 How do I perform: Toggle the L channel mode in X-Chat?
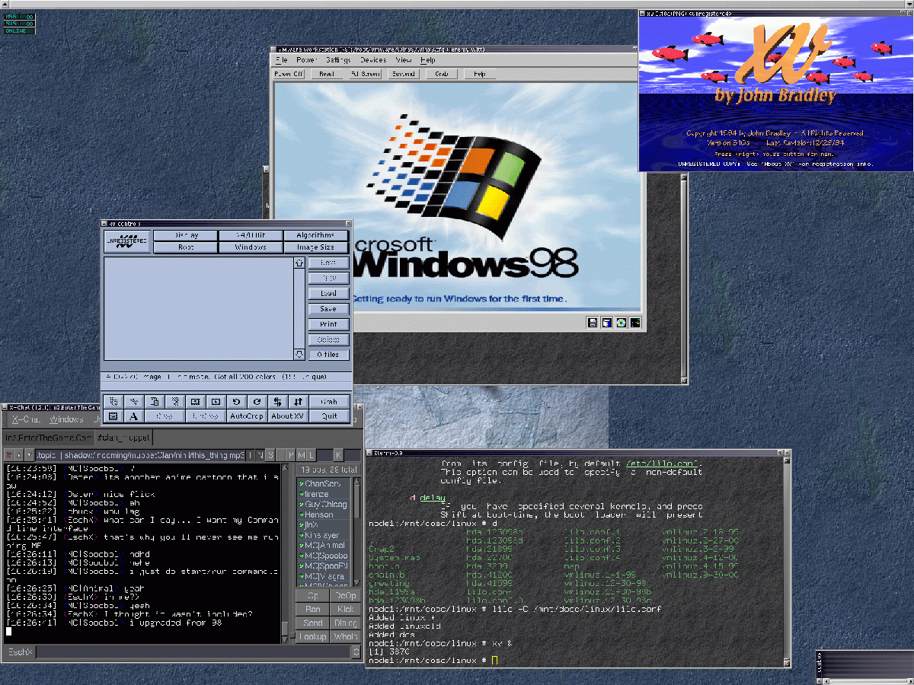(x=310, y=454)
